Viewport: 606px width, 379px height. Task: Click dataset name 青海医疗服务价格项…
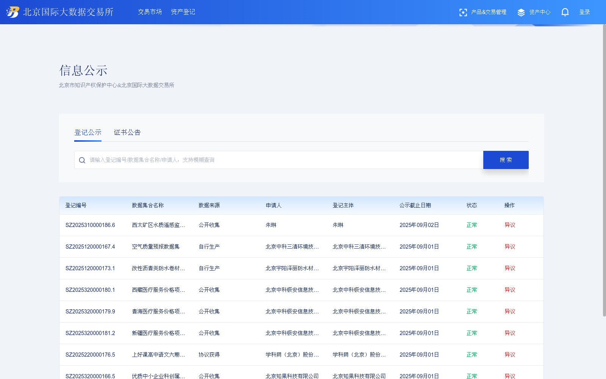tap(158, 312)
